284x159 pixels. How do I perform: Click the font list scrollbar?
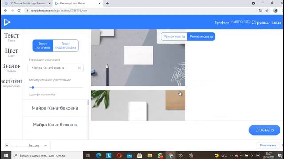tap(88, 102)
